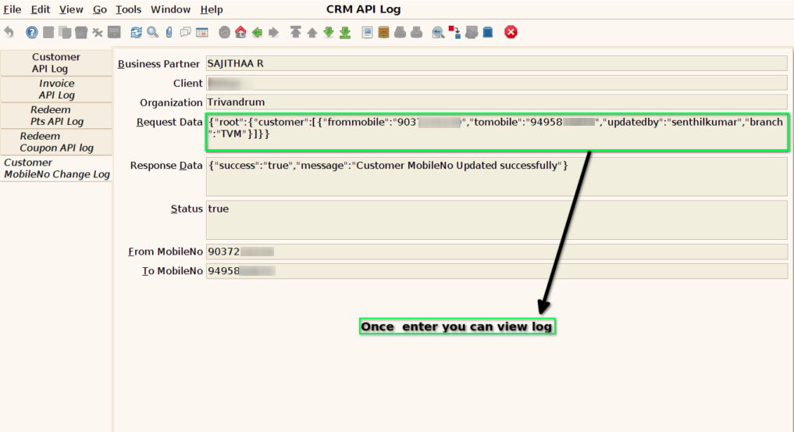Click the Delete Selected Items icon
This screenshot has height=432, width=794.
click(x=98, y=32)
